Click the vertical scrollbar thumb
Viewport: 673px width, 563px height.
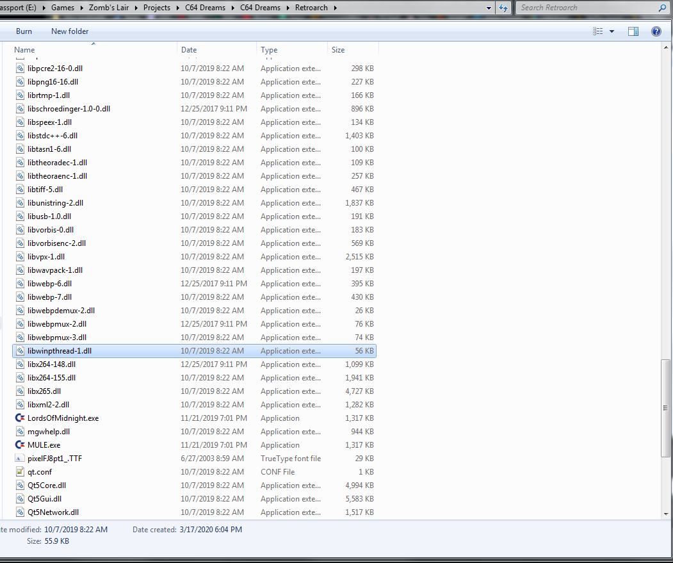tap(666, 408)
